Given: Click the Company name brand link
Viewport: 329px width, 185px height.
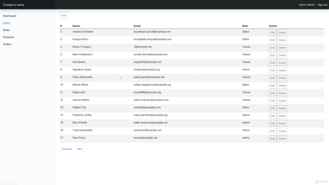Looking at the screenshot, I should coord(13,5).
